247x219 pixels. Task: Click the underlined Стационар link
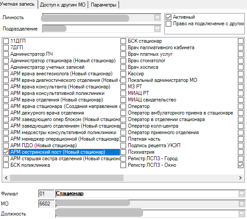[70, 193]
